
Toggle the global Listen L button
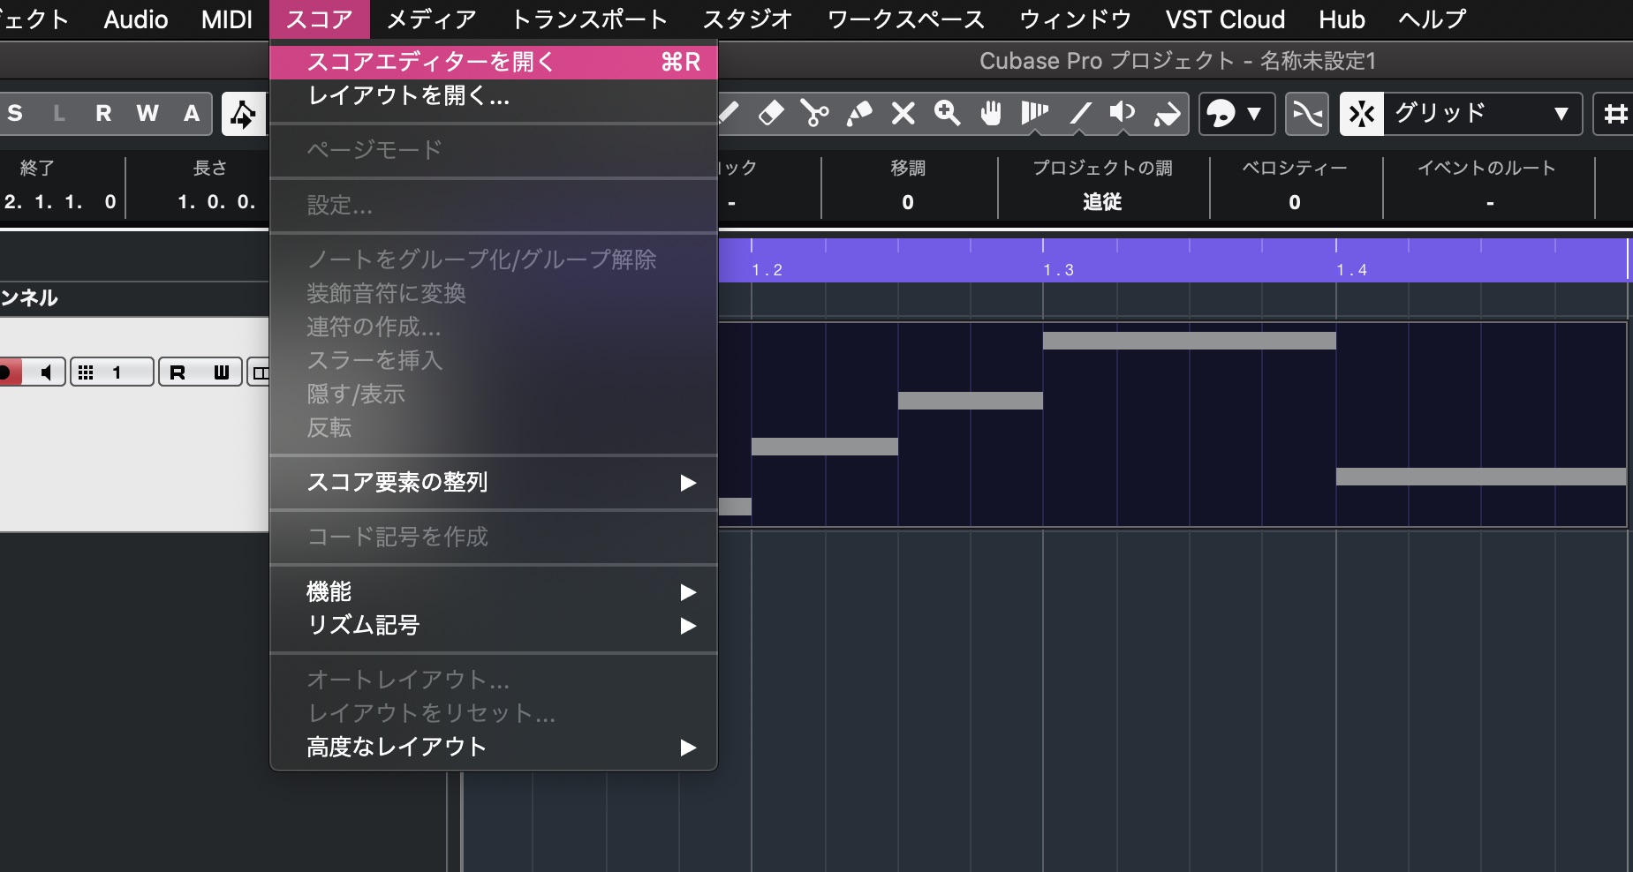click(59, 113)
